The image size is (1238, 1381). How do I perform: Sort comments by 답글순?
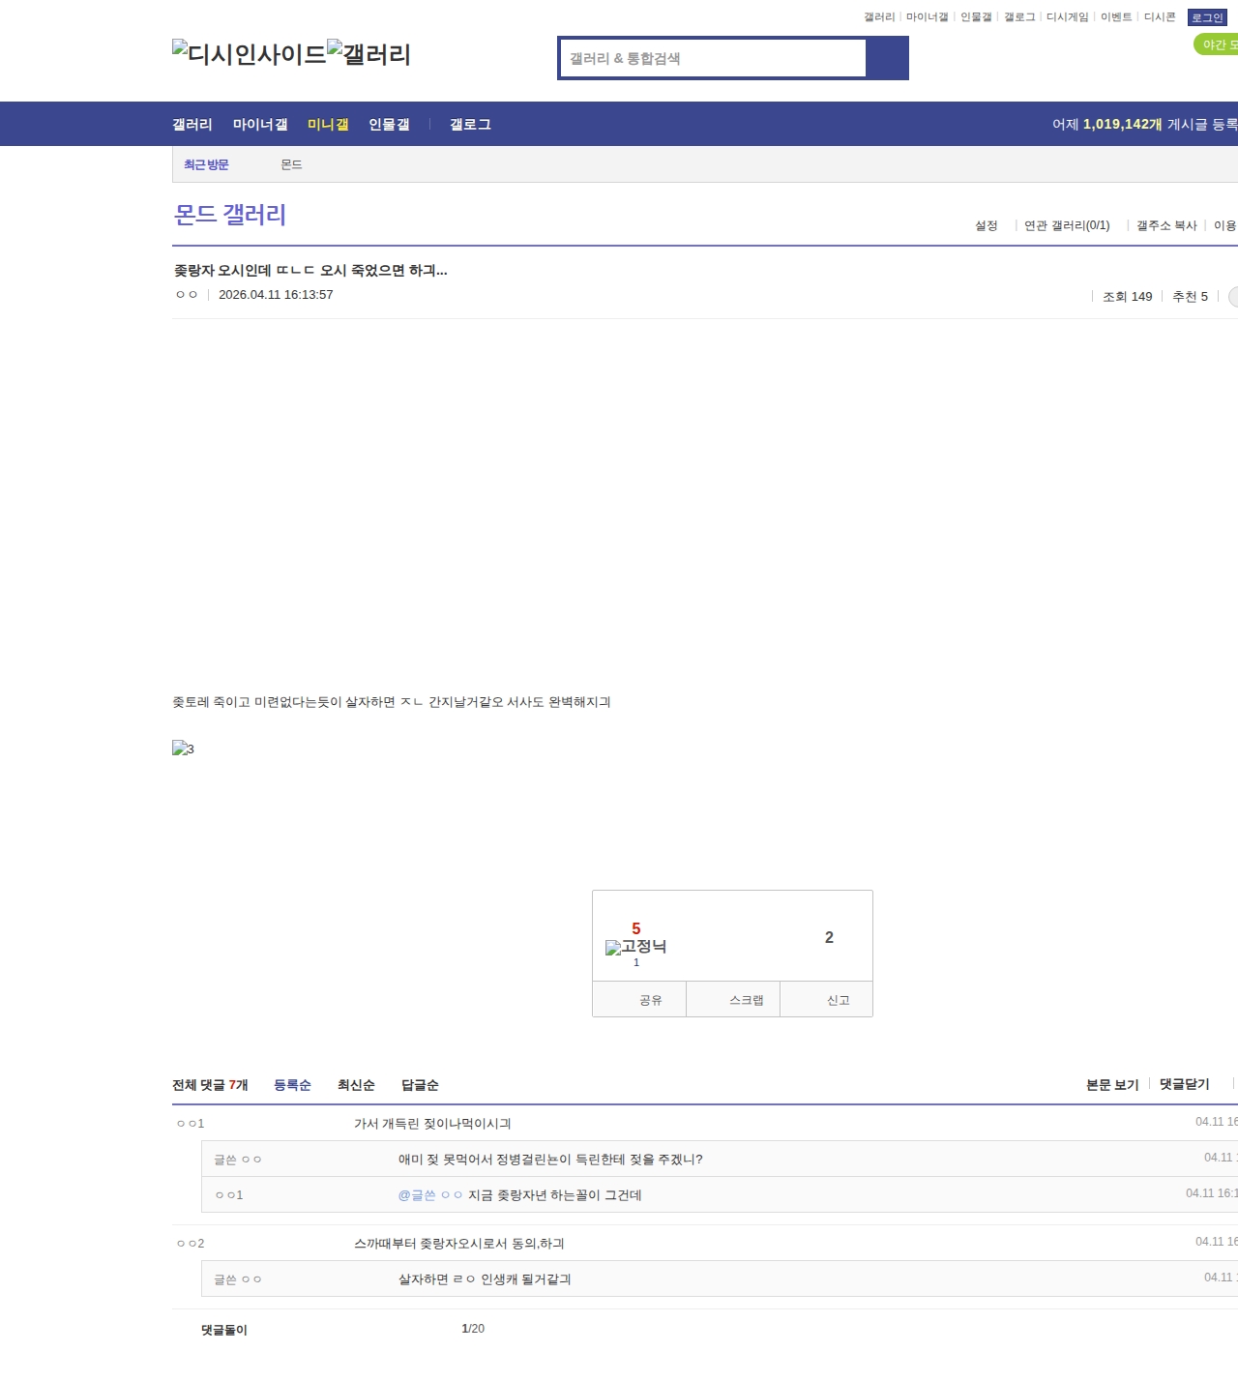[420, 1085]
